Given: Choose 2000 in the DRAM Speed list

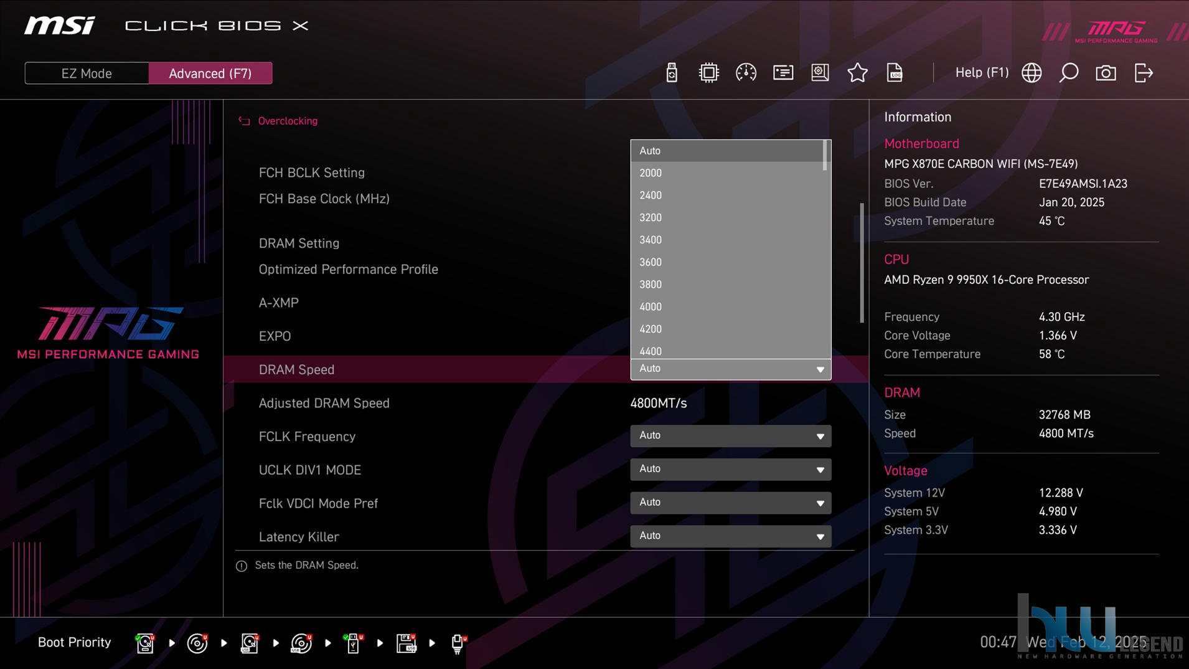Looking at the screenshot, I should point(727,173).
